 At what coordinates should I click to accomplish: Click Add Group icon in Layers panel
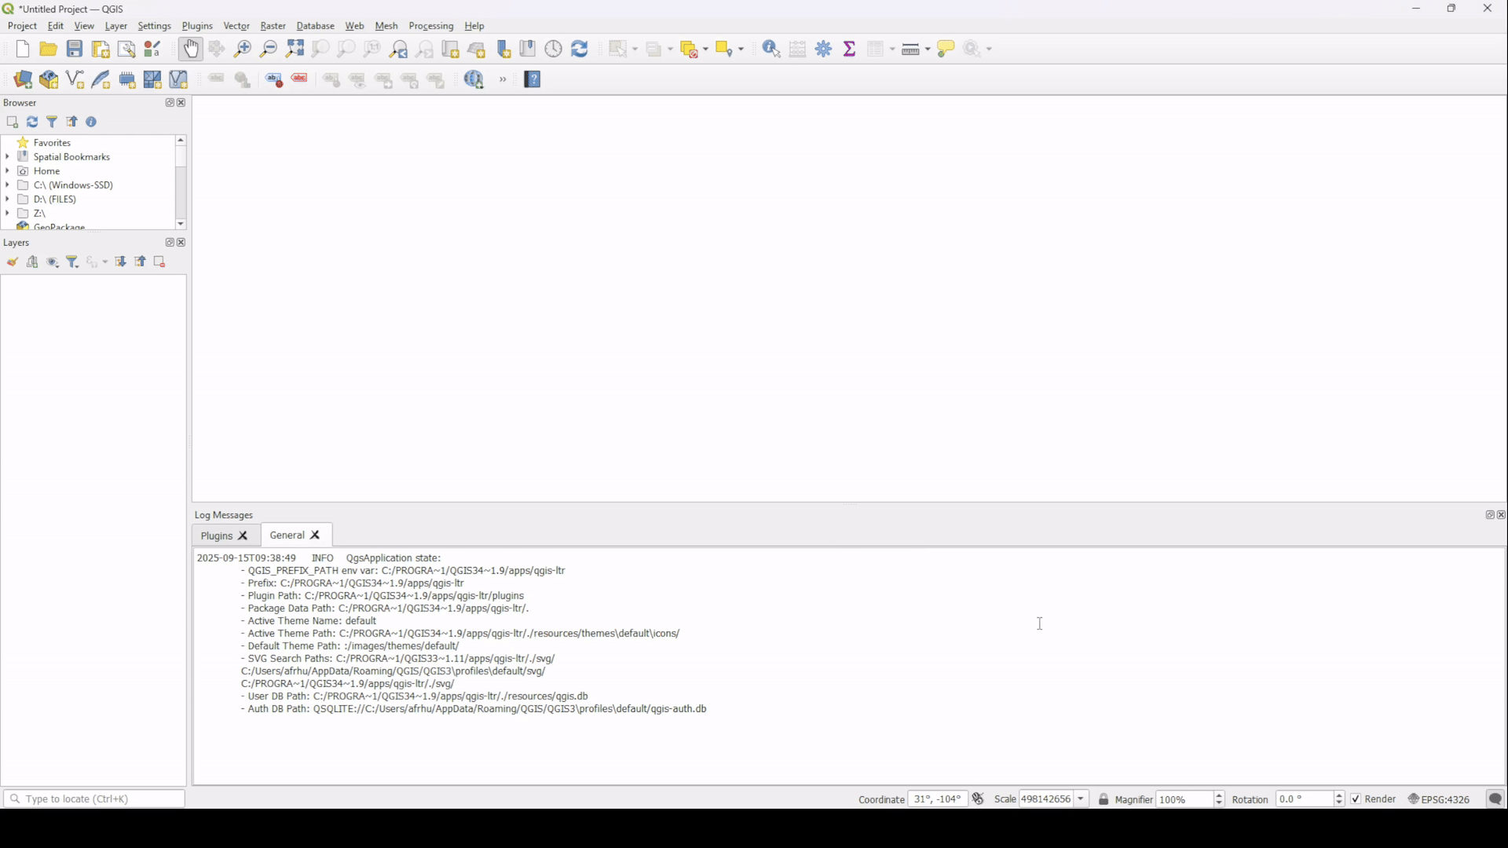coord(32,263)
